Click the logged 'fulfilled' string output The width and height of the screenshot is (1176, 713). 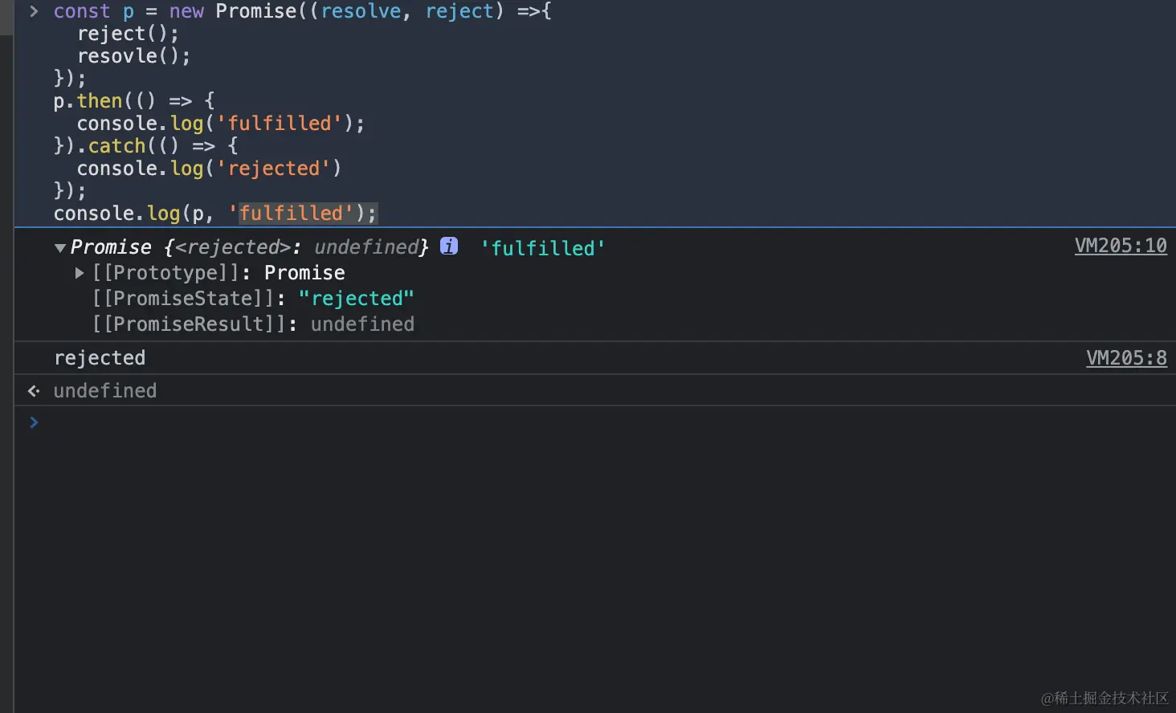point(542,248)
